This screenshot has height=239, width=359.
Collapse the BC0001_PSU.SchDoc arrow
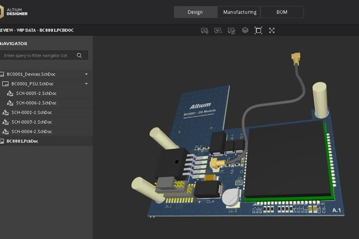[86, 84]
